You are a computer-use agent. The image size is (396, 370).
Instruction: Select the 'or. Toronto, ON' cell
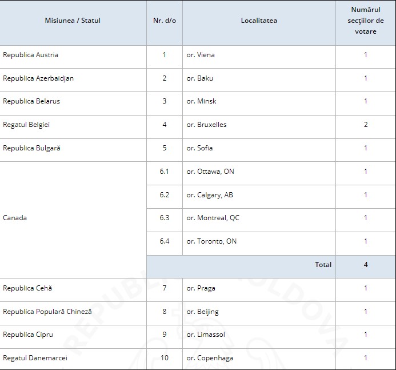tap(259, 244)
